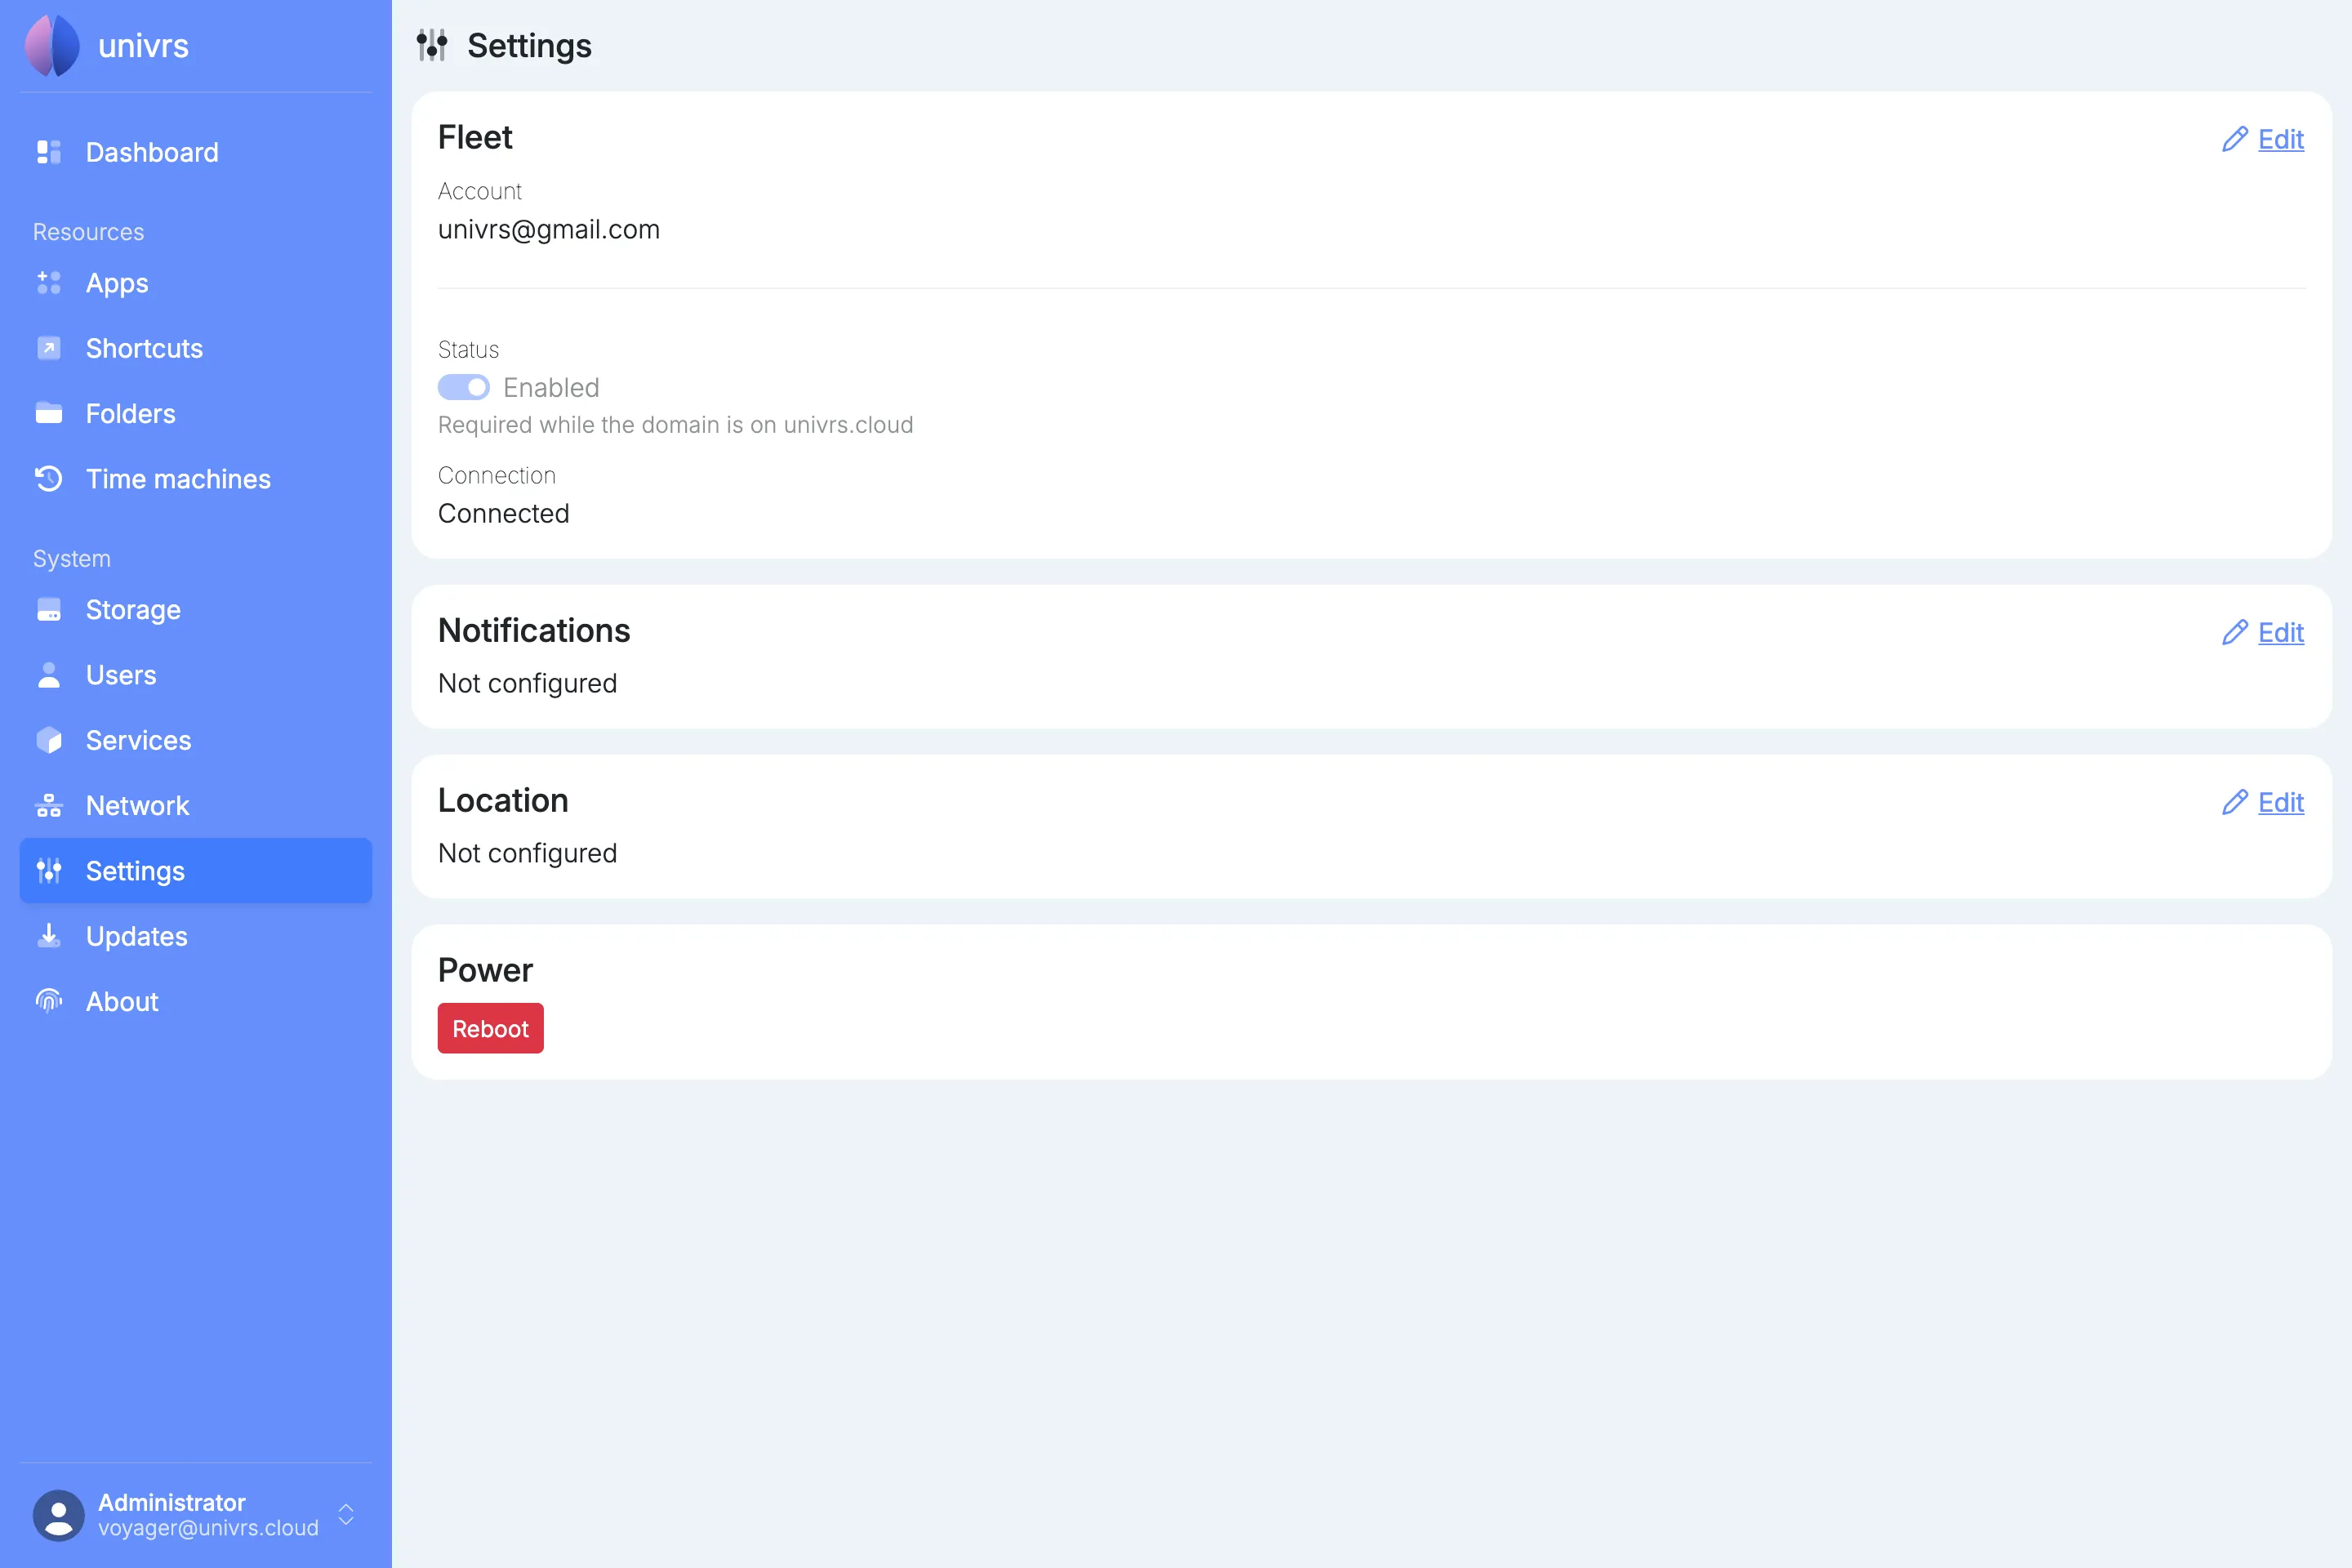Click the Resources sidebar group label
2352x1568 pixels.
(88, 232)
